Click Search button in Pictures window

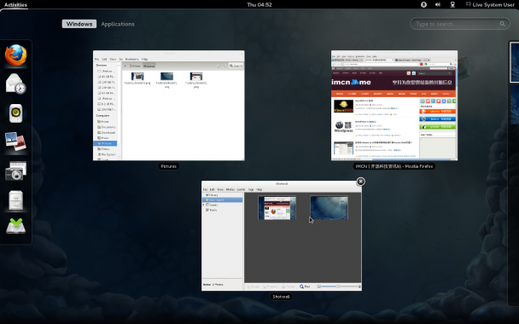click(236, 66)
